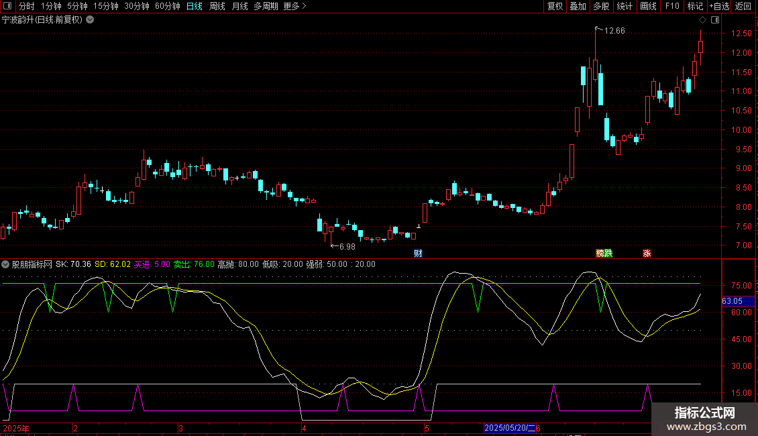Screen dimensions: 758x436
Task: Open the 复权 adjustment option
Action: point(555,7)
